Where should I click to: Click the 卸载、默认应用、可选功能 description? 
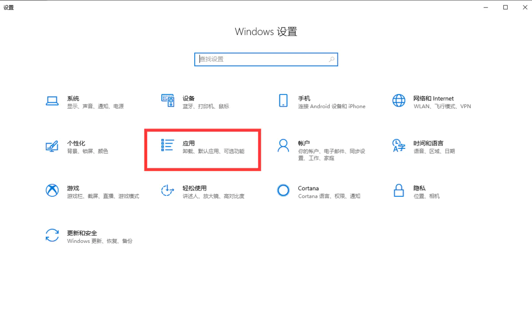(213, 151)
